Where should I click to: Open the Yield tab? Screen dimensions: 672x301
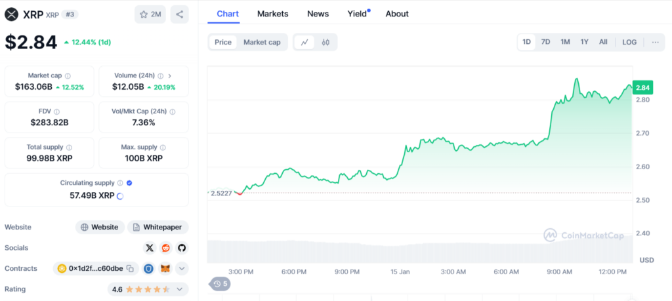click(358, 14)
